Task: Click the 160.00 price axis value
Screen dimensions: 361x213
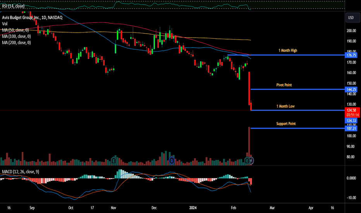Action: (x=351, y=73)
